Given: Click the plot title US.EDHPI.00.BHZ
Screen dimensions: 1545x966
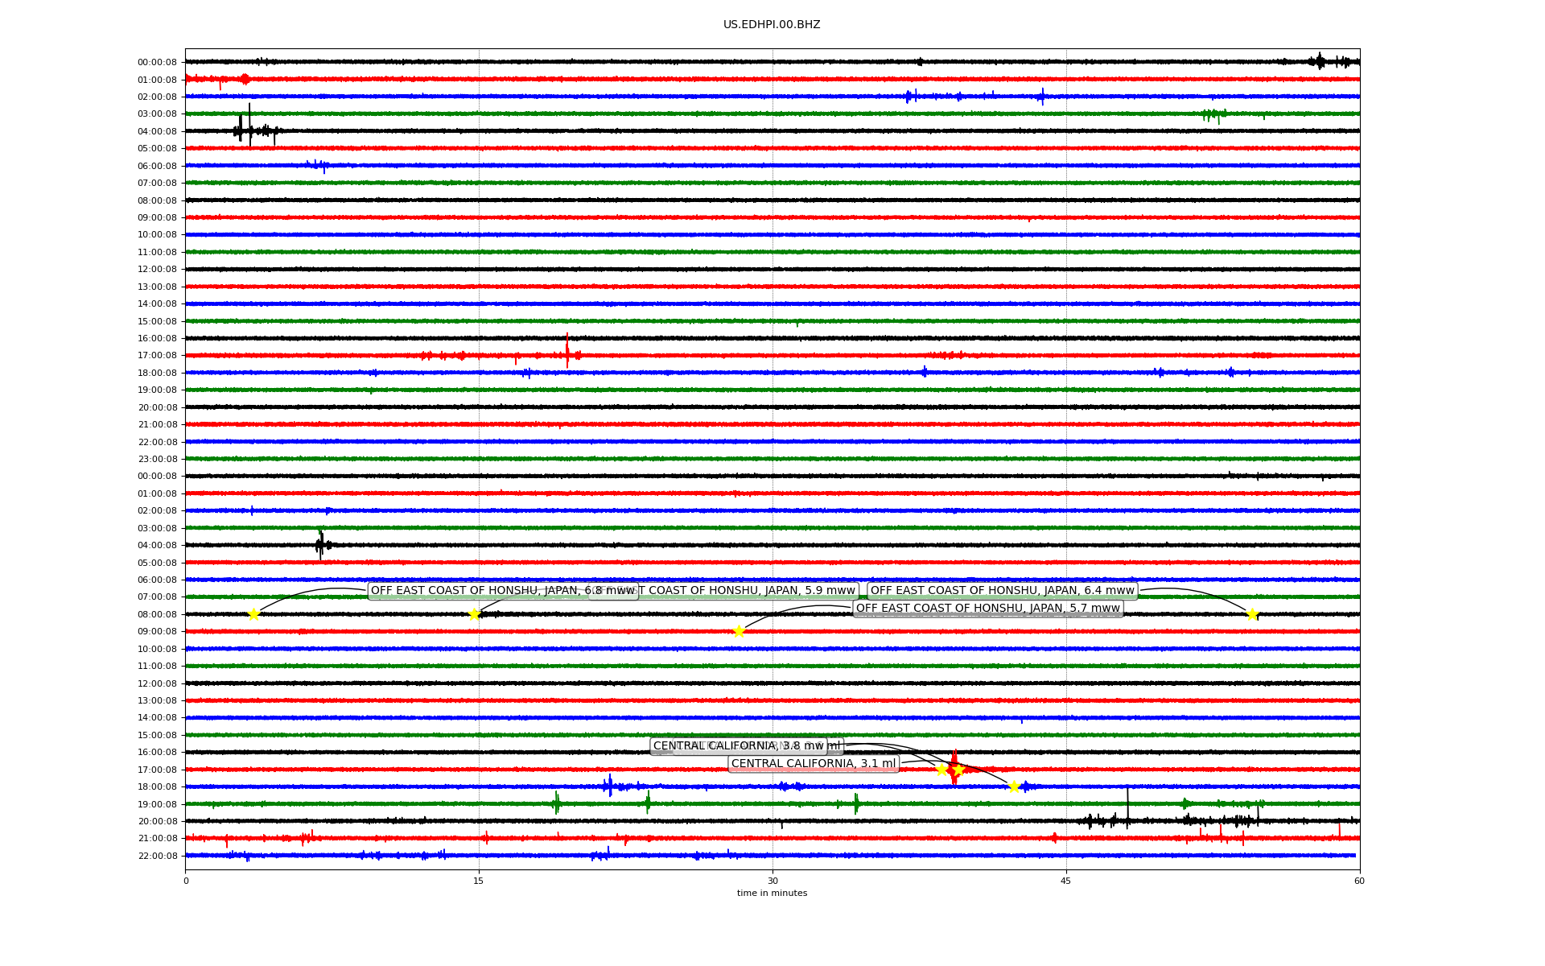Looking at the screenshot, I should coord(772,25).
